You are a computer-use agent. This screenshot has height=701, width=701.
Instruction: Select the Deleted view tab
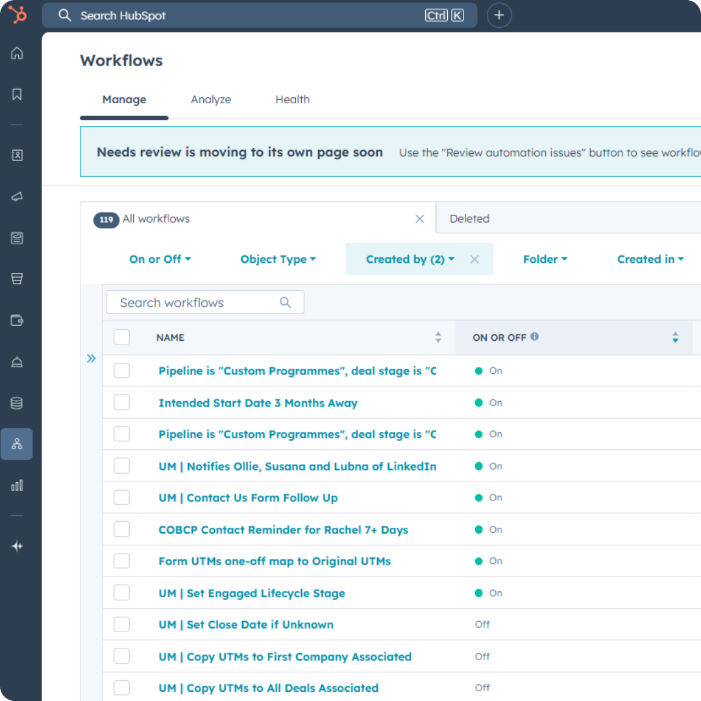(469, 219)
